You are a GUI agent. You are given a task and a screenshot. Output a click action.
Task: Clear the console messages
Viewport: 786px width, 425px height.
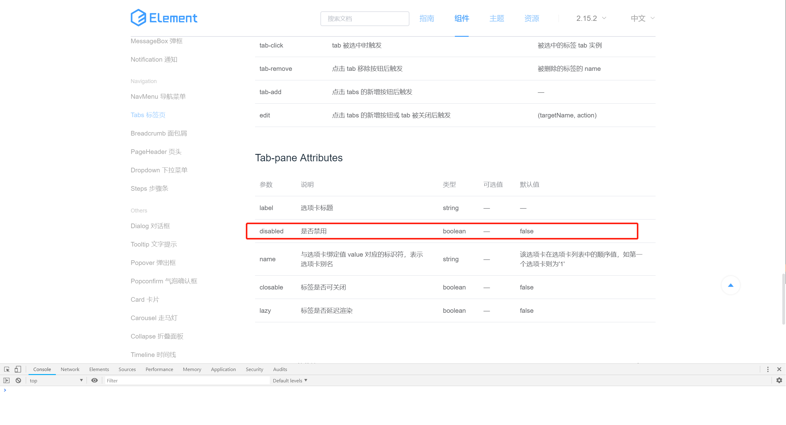(18, 380)
